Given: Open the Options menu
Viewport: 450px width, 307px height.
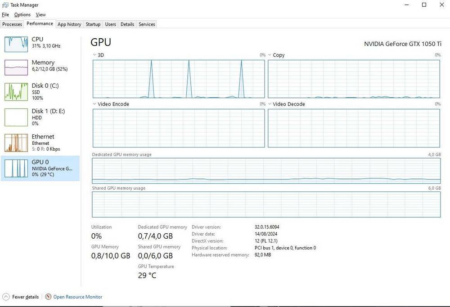Looking at the screenshot, I should (x=22, y=14).
